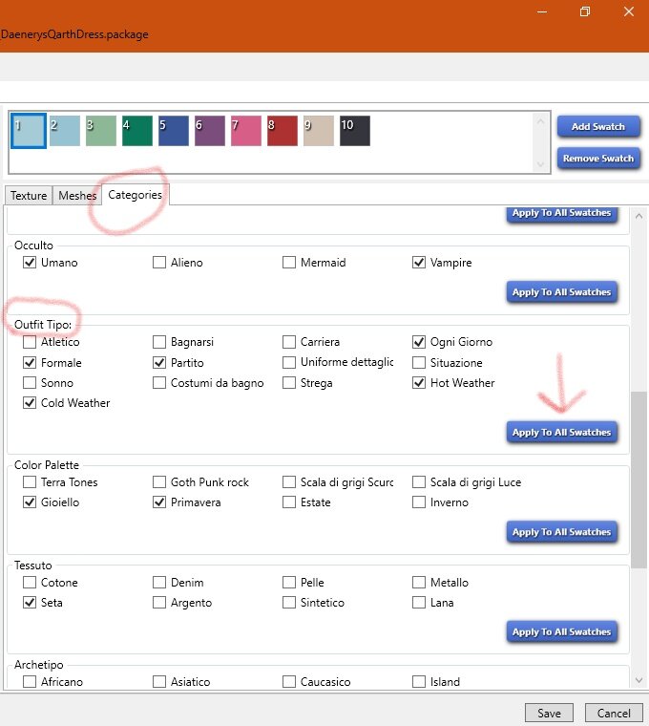Enable Uniforme dettaglio checkbox

pos(289,362)
